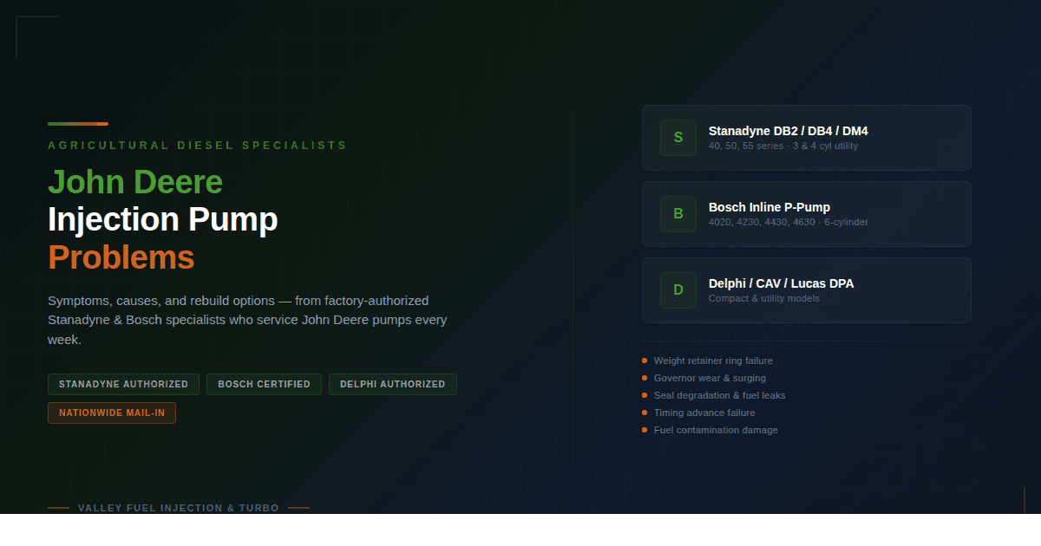Click Fuel contamination damage item
This screenshot has height=546, width=1041.
click(x=716, y=430)
